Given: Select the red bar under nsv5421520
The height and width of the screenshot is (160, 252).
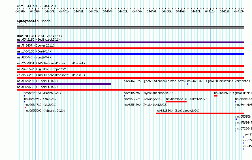Looking at the screenshot, I should [x=130, y=72].
